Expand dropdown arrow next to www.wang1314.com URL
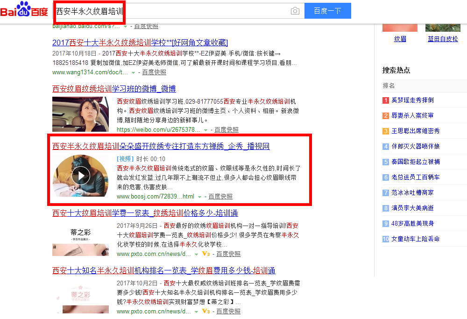Screen dimensions: 467x319 click(x=134, y=72)
